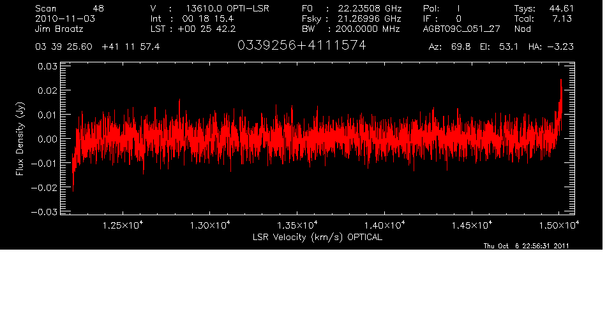This screenshot has width=614, height=312.
Task: Click the scan number 48
Action: tap(98, 8)
